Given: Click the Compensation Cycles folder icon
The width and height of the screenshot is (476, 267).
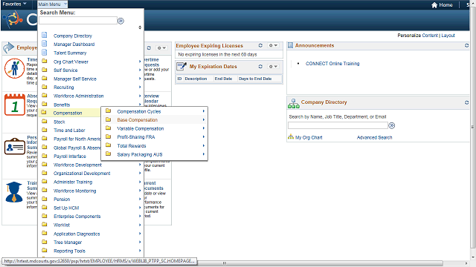Looking at the screenshot, I should (108, 111).
